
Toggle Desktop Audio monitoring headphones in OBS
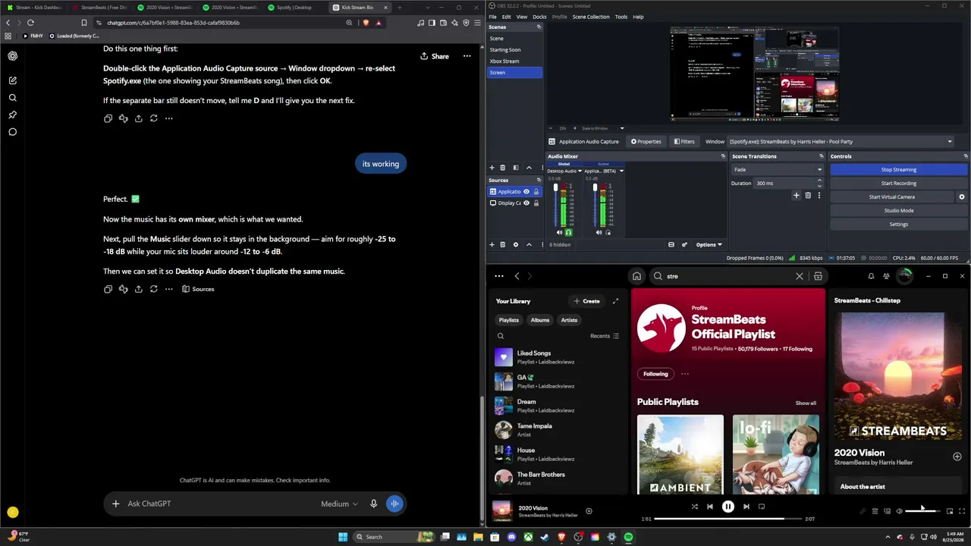click(x=568, y=233)
